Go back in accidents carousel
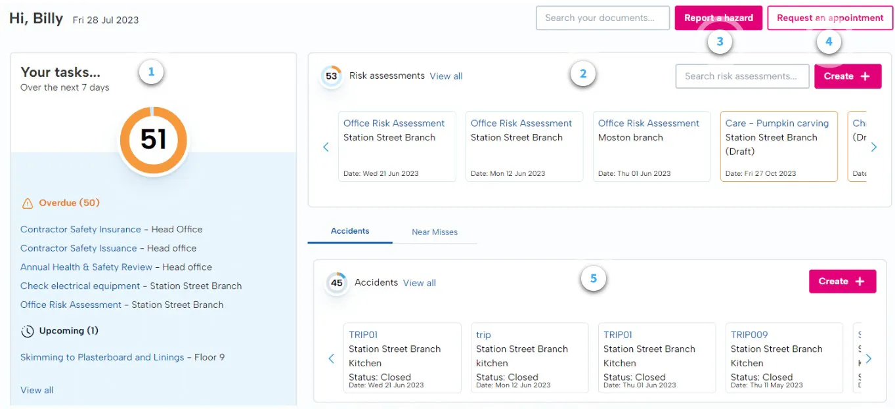This screenshot has width=895, height=409. pyautogui.click(x=331, y=358)
